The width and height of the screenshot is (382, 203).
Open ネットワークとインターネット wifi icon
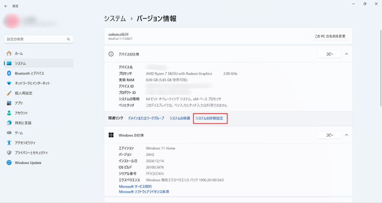click(x=9, y=83)
